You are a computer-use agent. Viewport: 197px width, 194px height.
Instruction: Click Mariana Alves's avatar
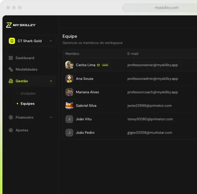point(69,92)
